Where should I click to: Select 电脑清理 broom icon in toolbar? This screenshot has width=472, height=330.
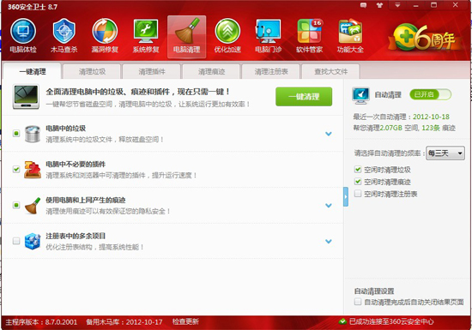coord(186,37)
